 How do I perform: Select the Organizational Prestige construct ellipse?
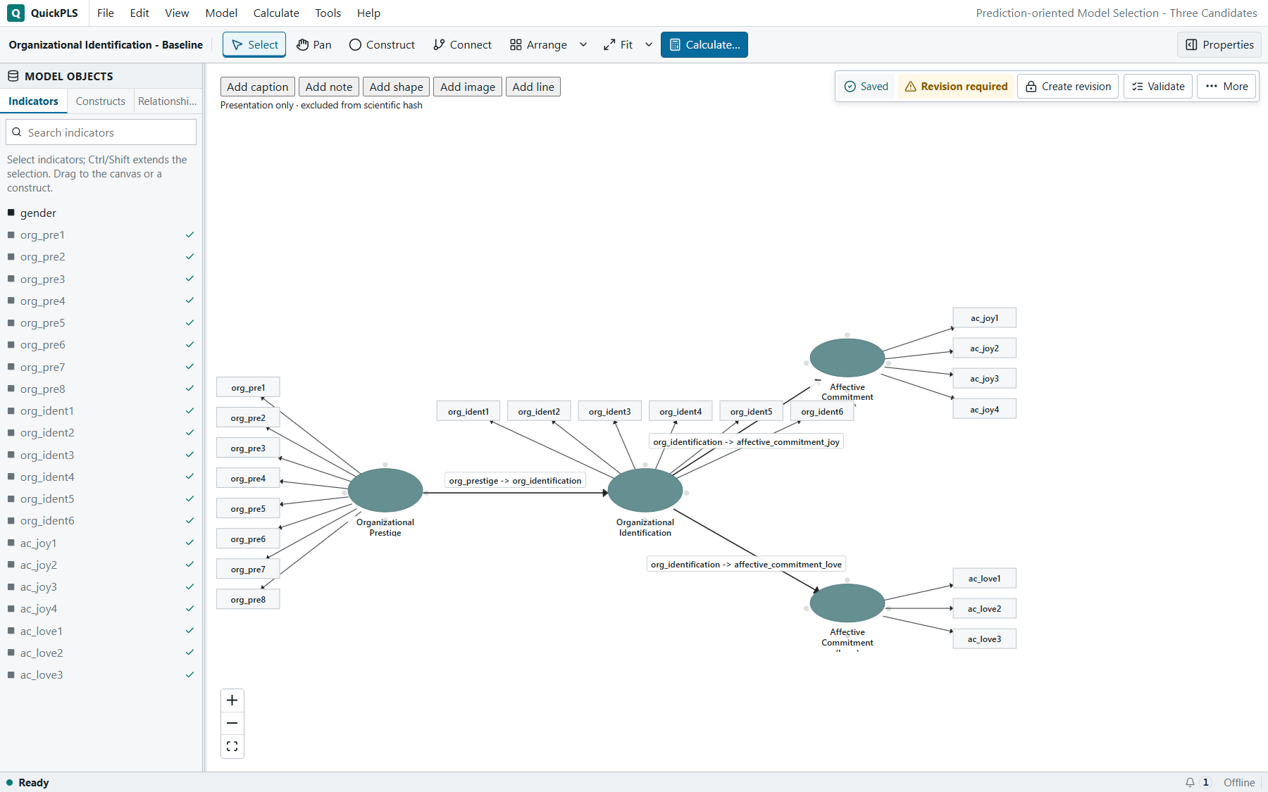point(385,490)
